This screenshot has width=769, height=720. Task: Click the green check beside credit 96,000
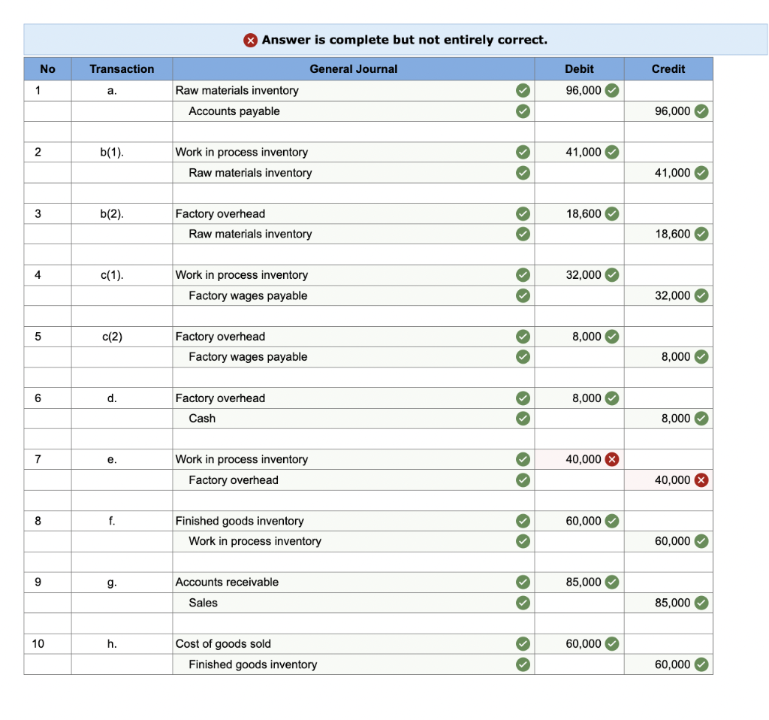701,111
